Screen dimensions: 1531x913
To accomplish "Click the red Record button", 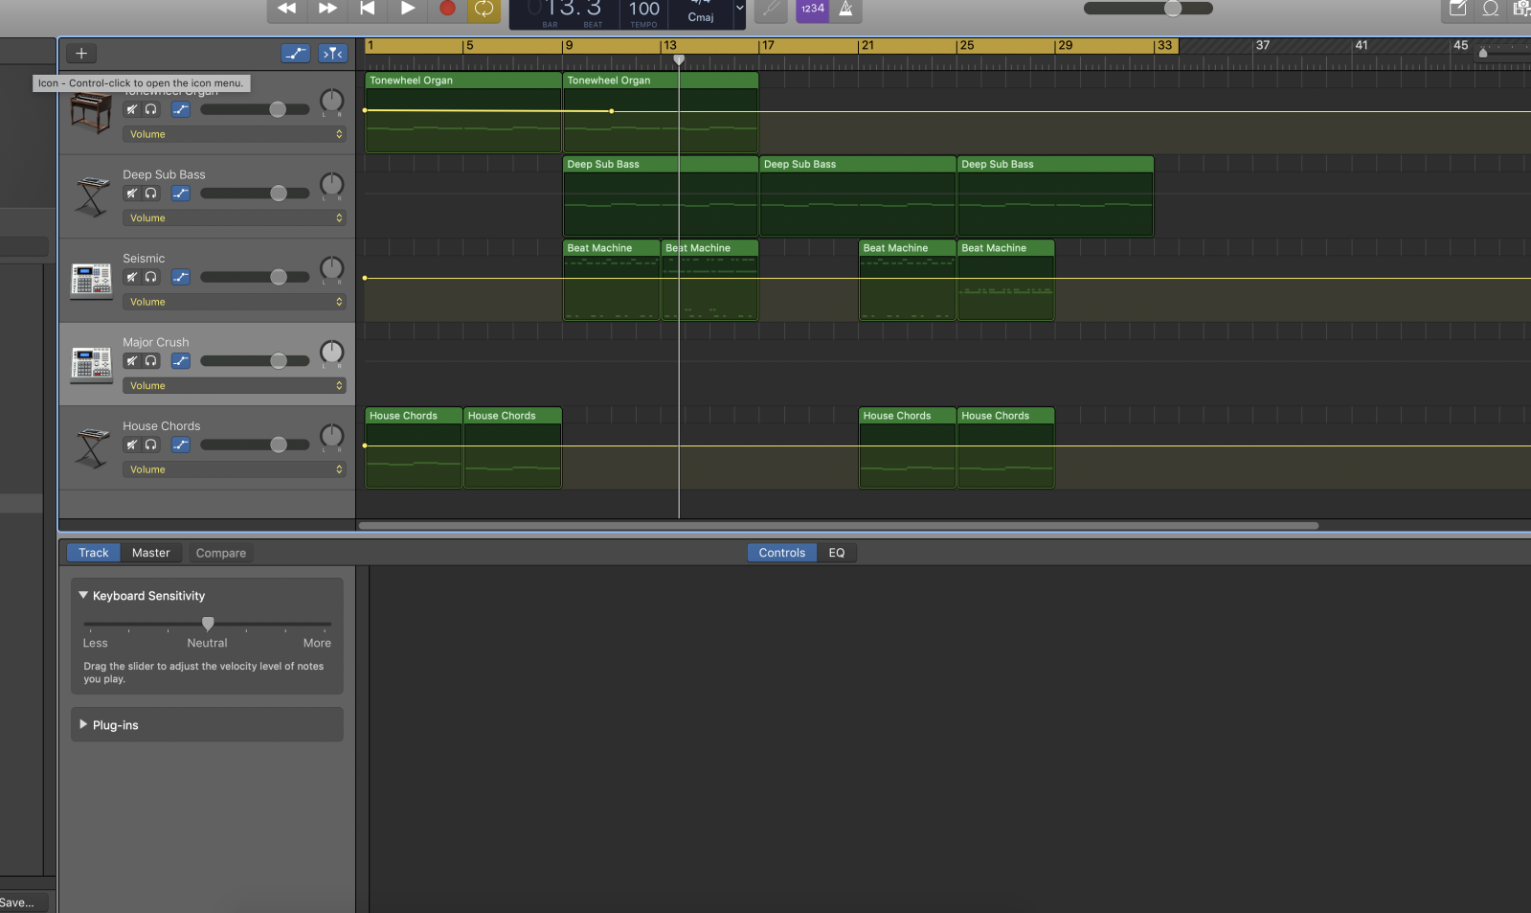I will point(447,9).
